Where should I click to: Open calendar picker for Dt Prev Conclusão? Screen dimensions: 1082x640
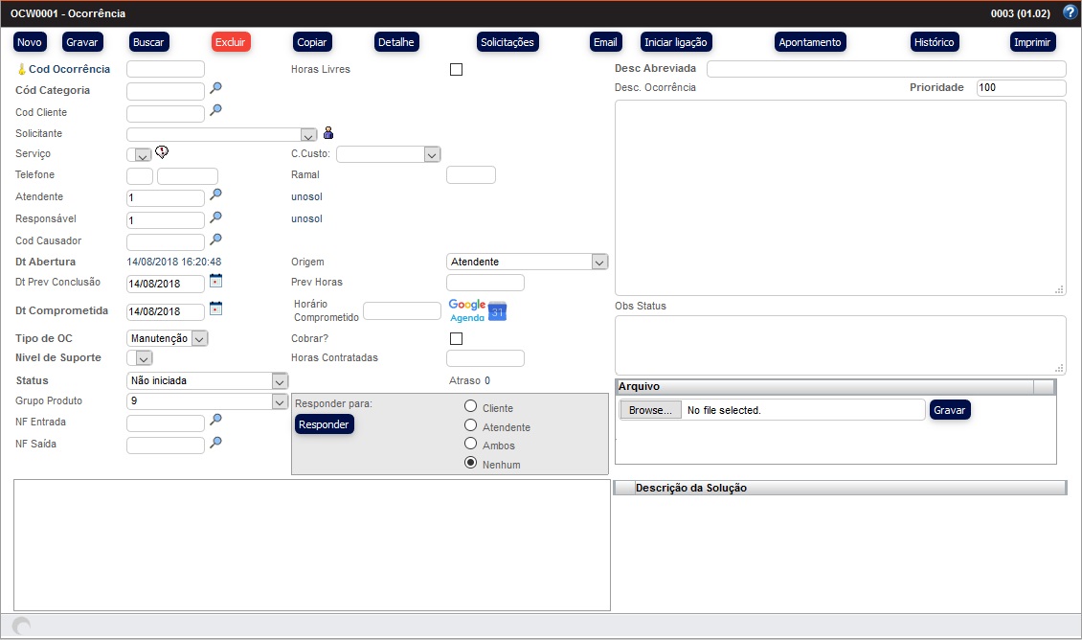pyautogui.click(x=216, y=281)
